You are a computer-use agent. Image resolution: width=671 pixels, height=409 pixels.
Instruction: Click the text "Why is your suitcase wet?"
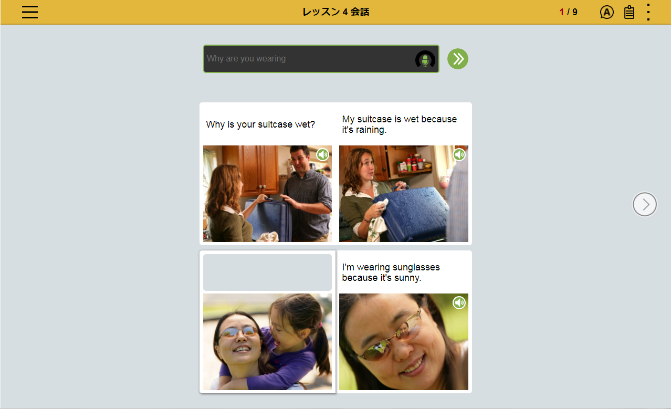(260, 124)
